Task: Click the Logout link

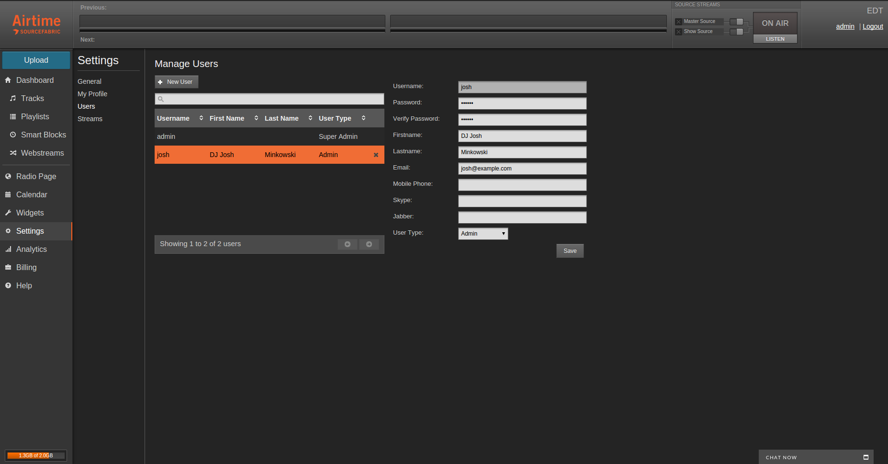Action: 873,27
